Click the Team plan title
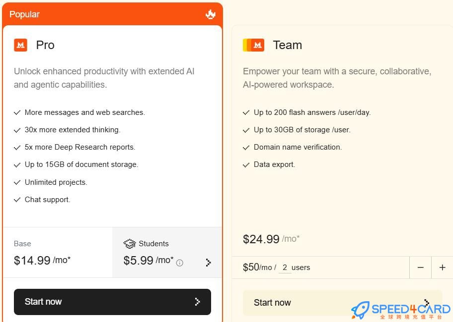453x322 pixels. point(287,45)
